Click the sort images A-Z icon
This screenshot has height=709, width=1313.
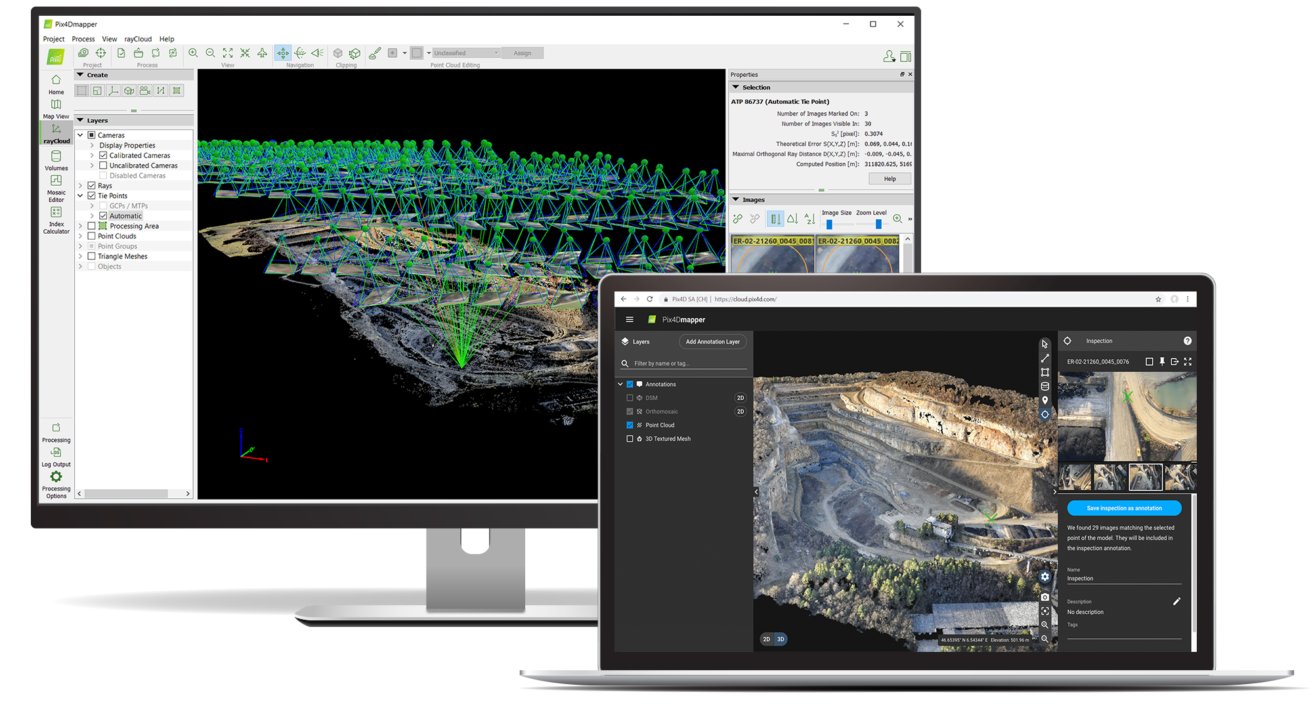[x=809, y=219]
